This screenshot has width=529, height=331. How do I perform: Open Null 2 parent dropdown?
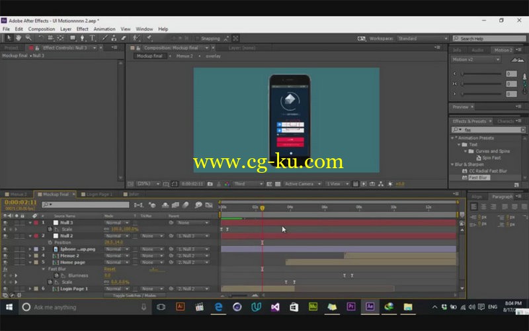coord(192,236)
